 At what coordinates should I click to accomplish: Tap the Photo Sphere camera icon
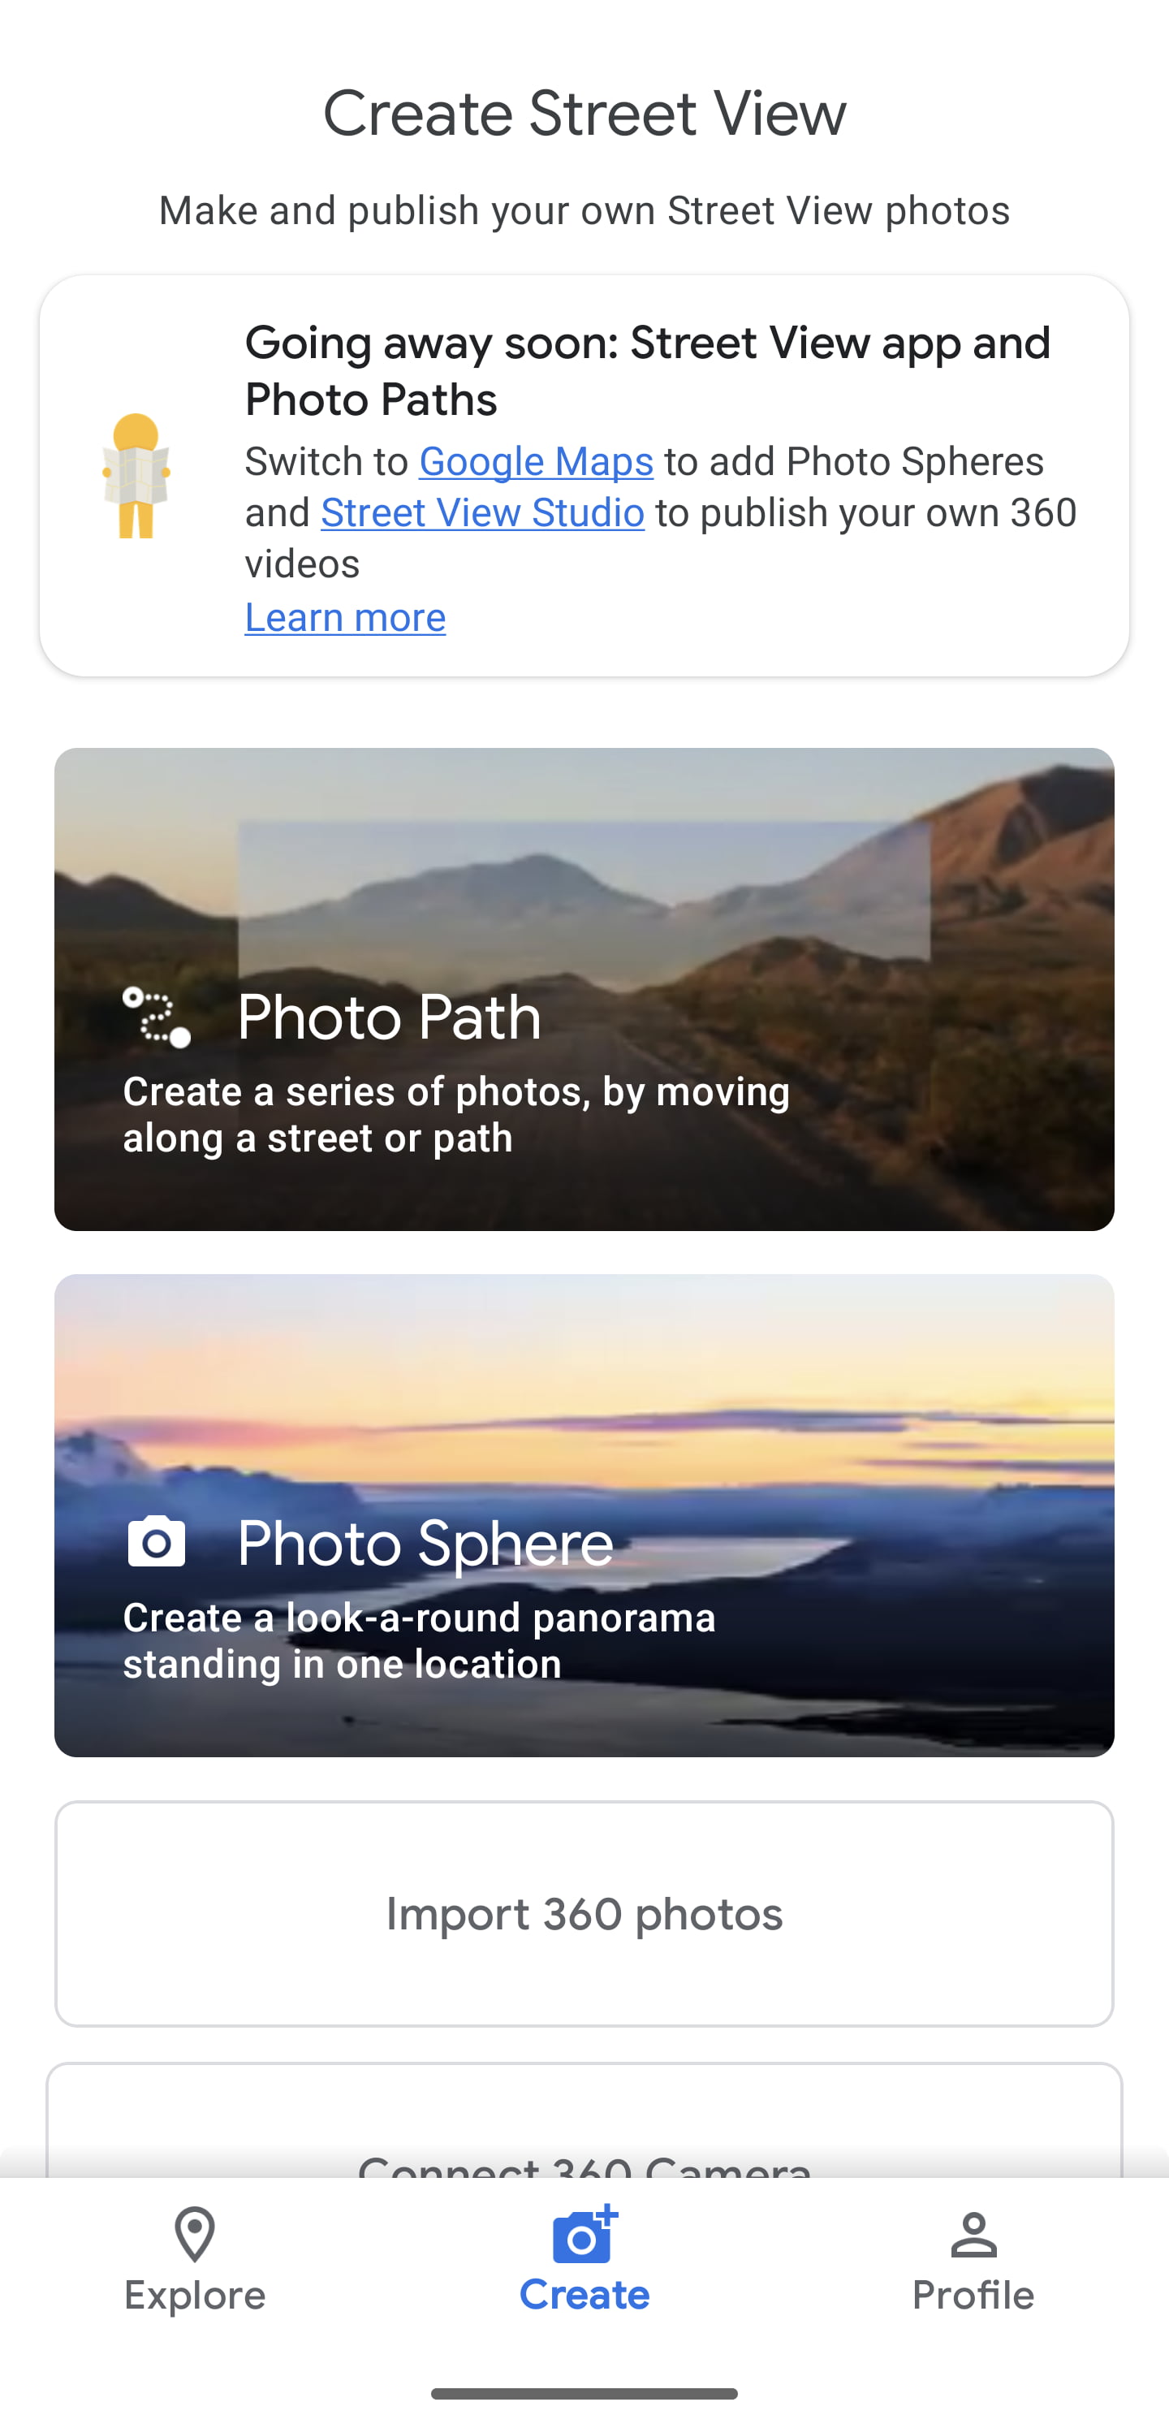pyautogui.click(x=157, y=1542)
